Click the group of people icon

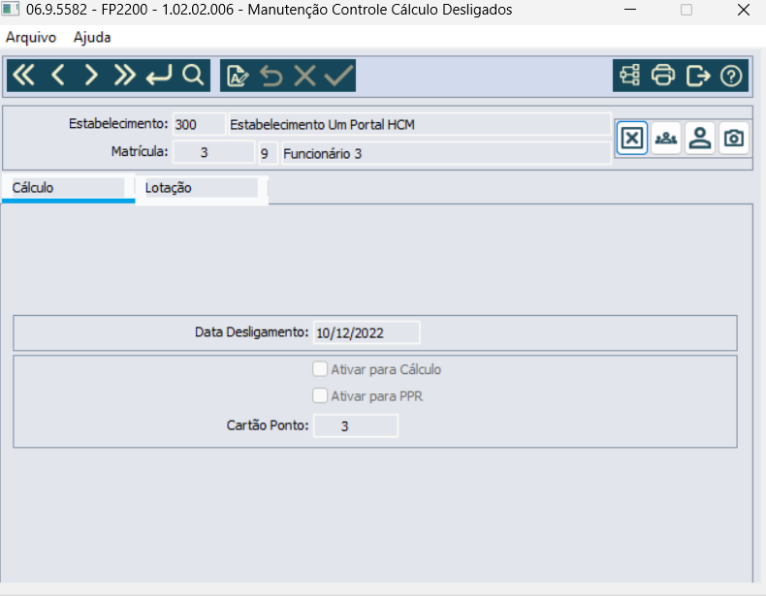666,139
